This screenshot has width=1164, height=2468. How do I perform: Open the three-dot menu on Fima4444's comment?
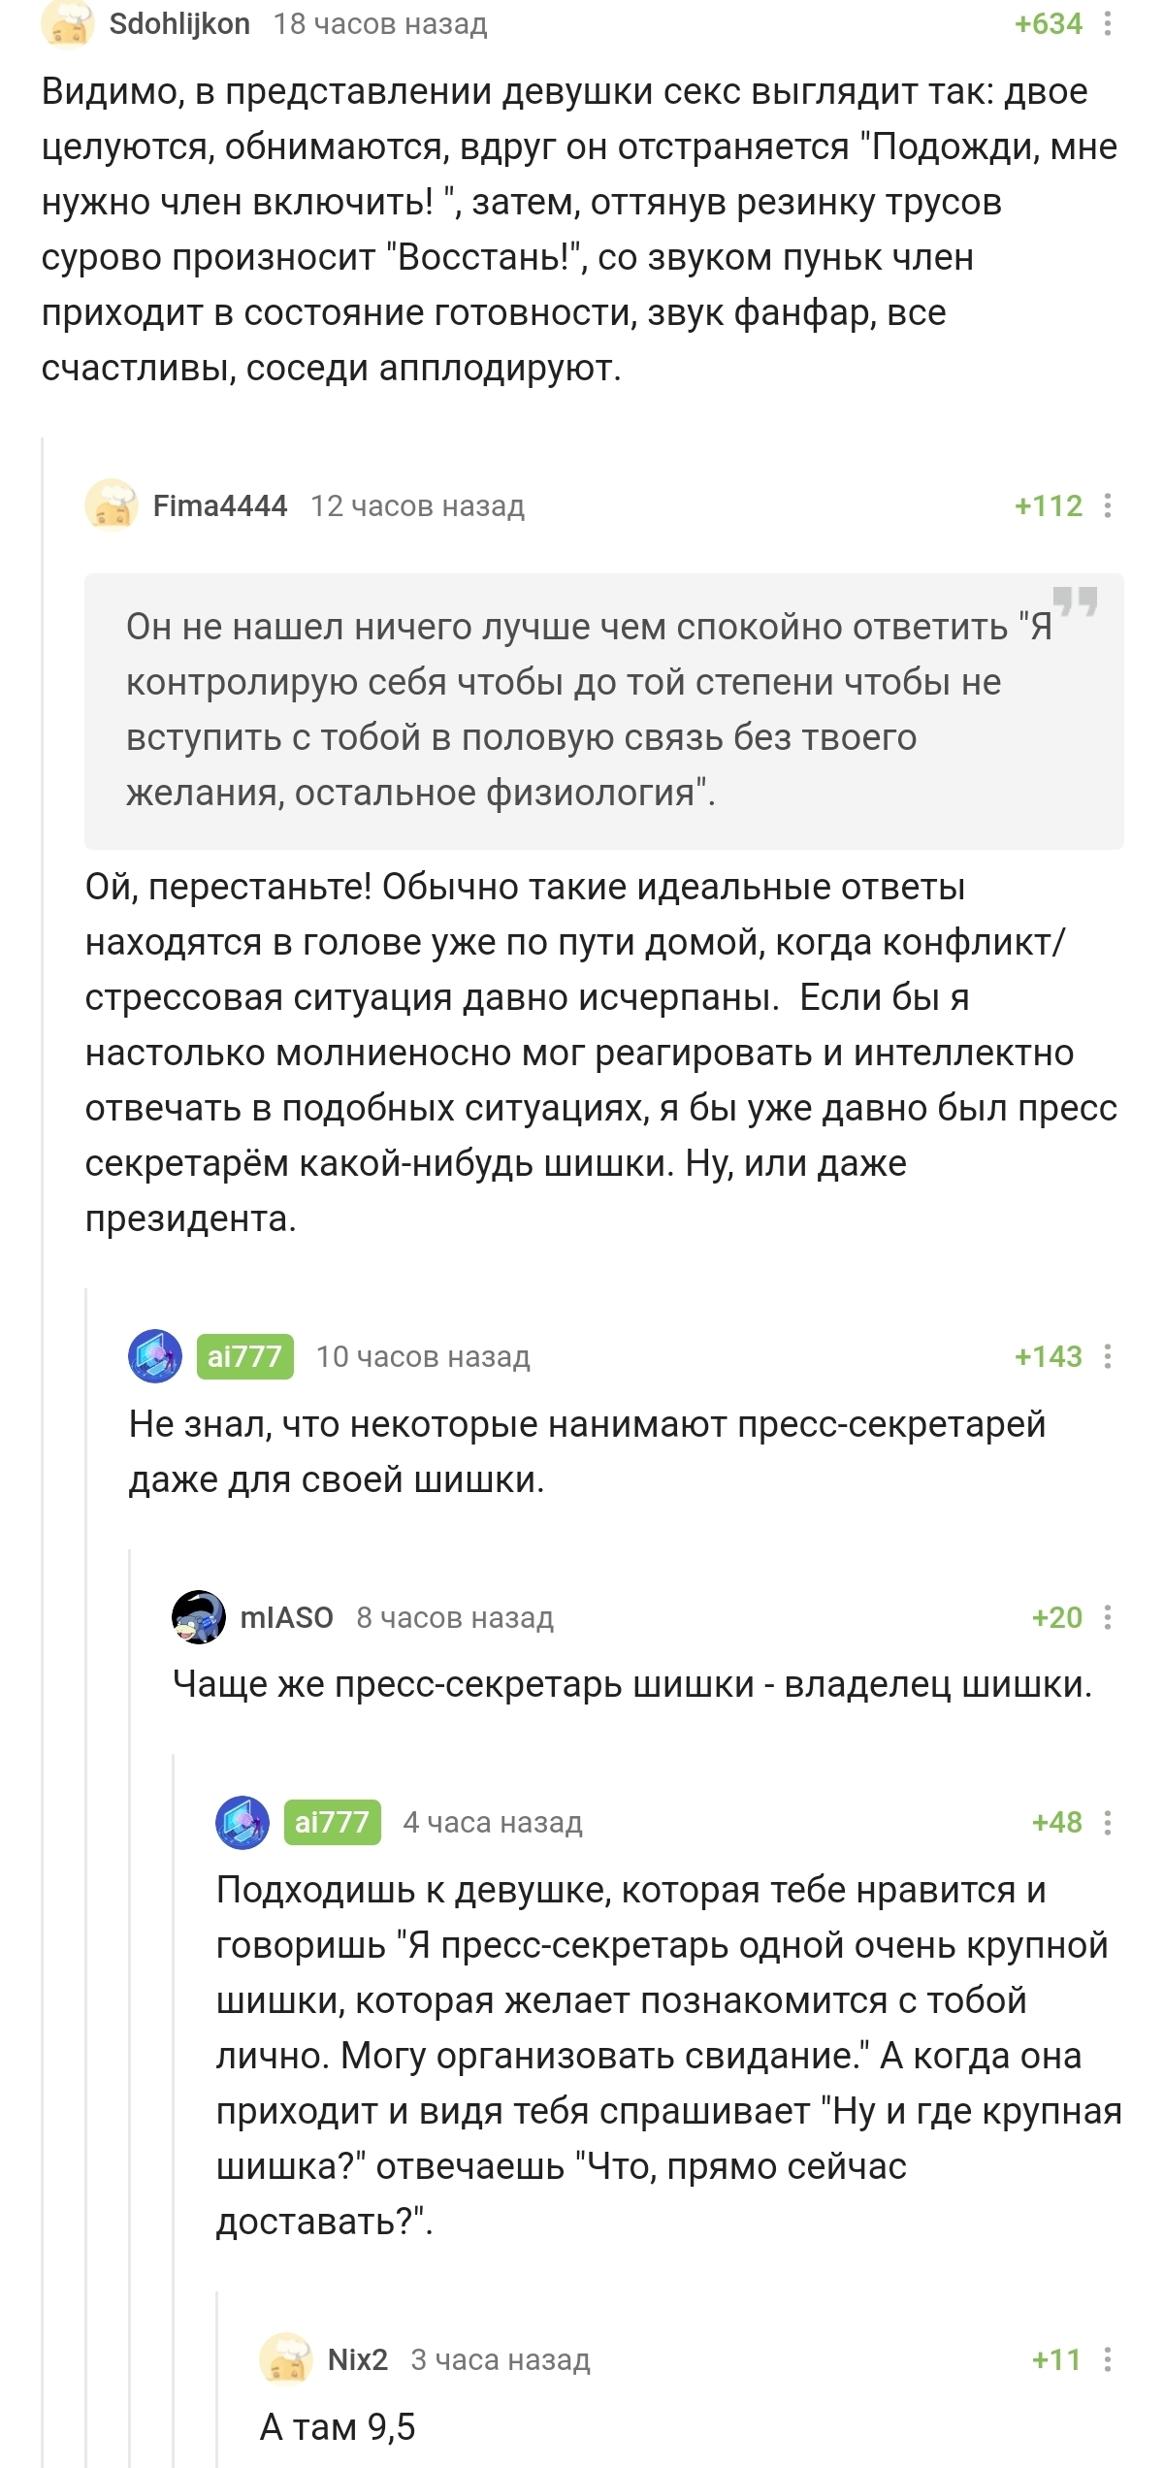coord(1107,505)
